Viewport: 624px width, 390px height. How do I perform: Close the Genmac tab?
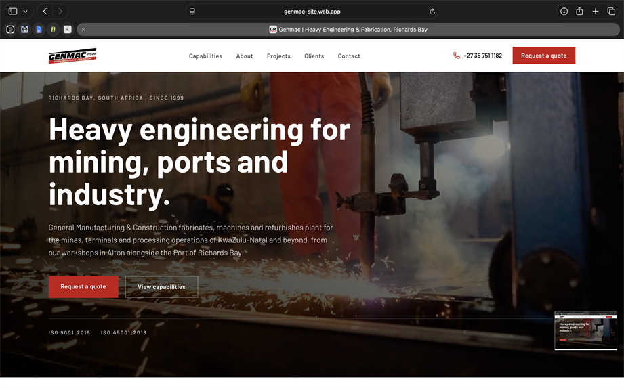pos(83,29)
